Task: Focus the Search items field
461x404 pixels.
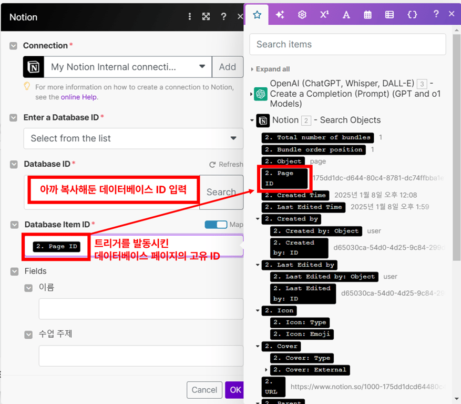Action: (x=348, y=44)
